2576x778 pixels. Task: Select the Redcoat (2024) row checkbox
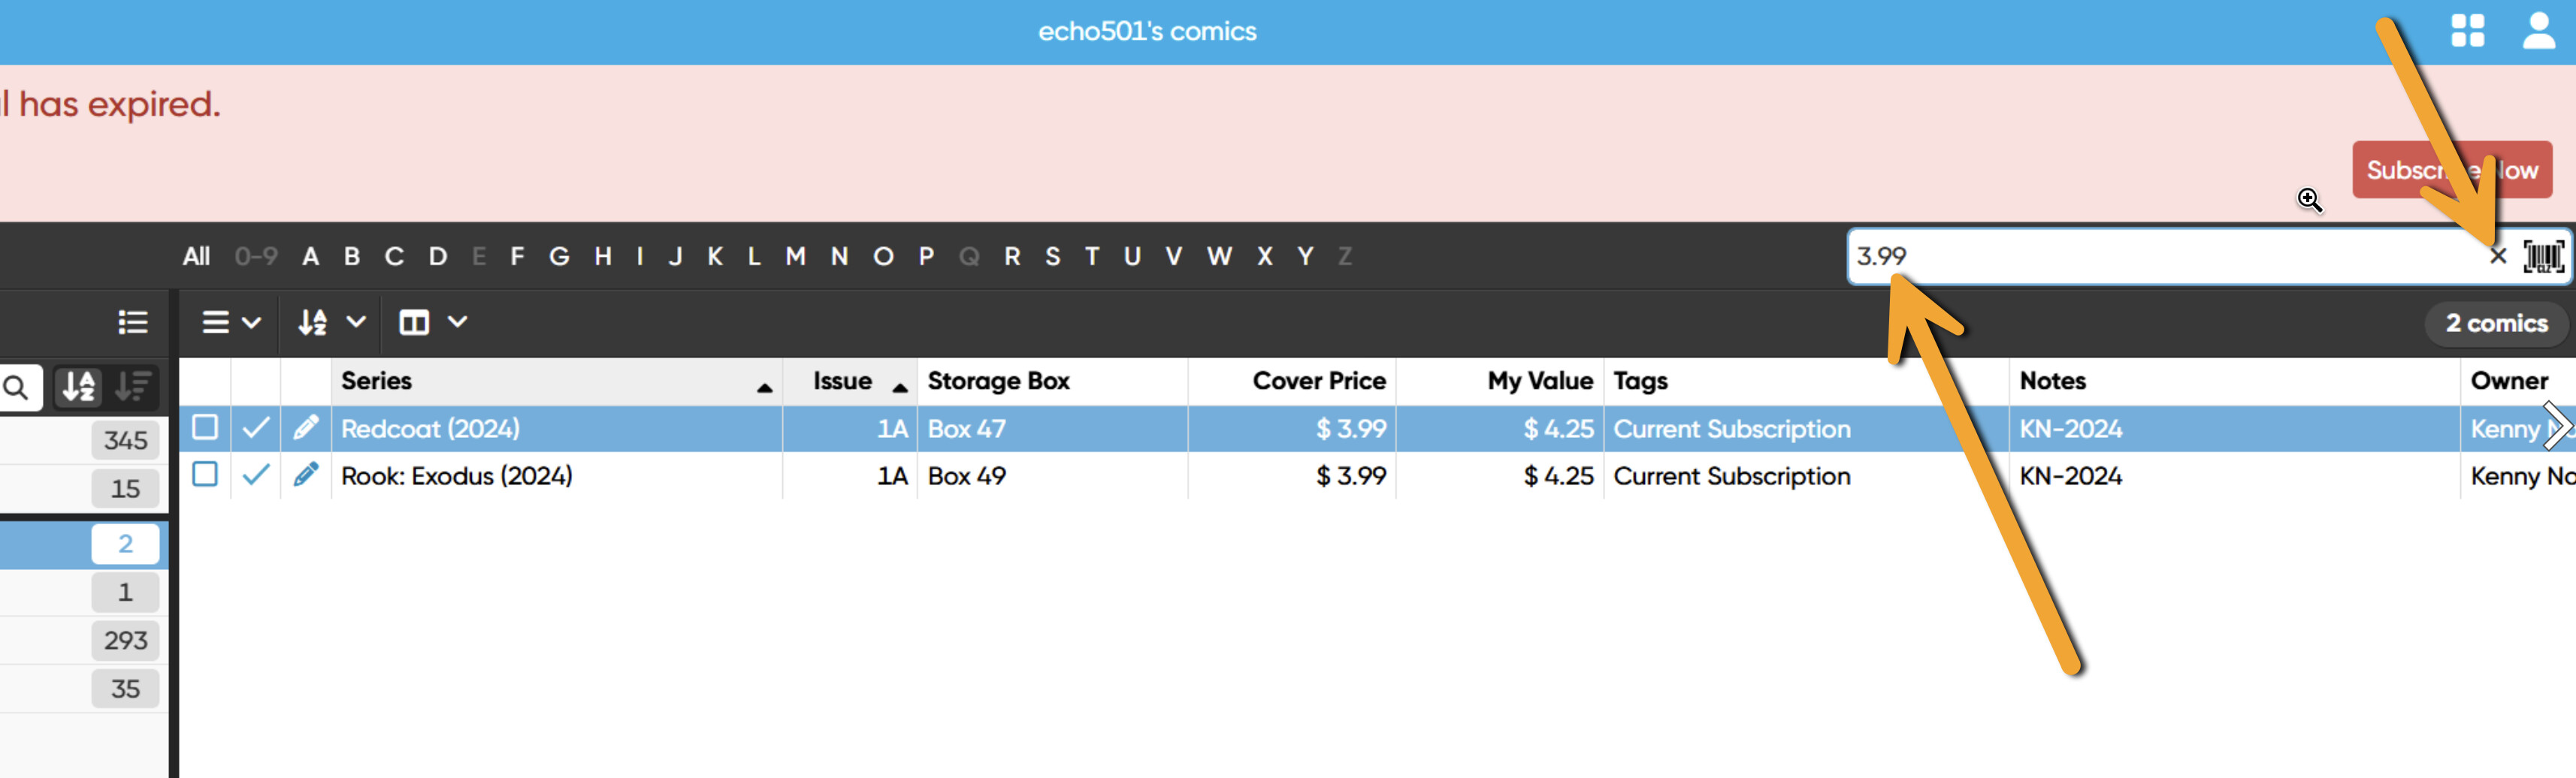point(205,427)
